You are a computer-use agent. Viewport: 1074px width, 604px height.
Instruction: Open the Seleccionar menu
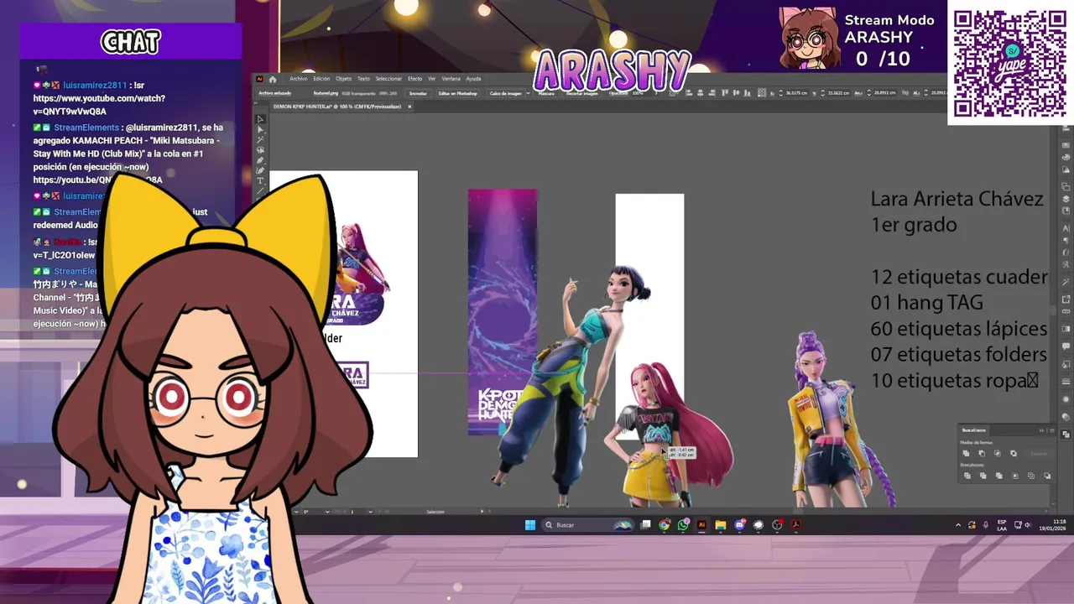coord(388,79)
